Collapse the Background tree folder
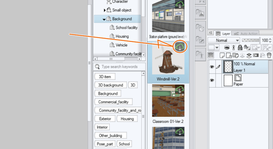 point(104,19)
